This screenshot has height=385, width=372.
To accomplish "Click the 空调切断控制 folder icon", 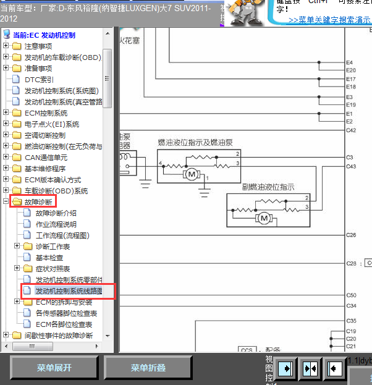I will tap(17, 135).
